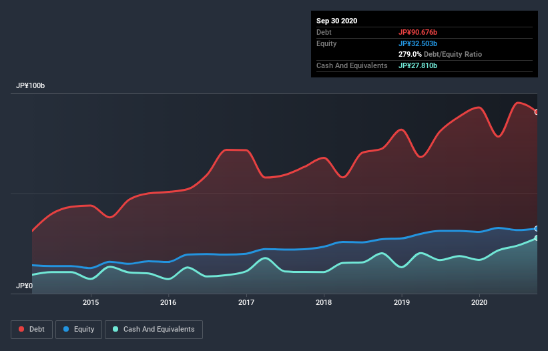Click the JP¥90.676b debt value
Screen dimensions: 548x351
click(418, 32)
